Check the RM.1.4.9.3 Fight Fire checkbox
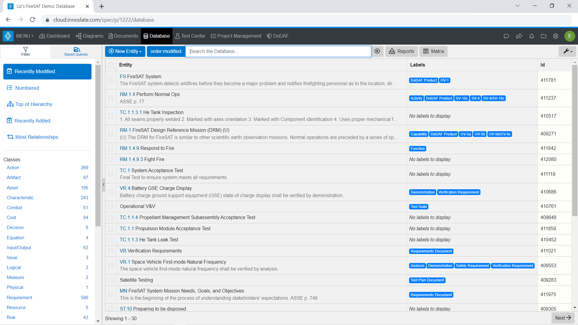The image size is (578, 325). point(111,159)
